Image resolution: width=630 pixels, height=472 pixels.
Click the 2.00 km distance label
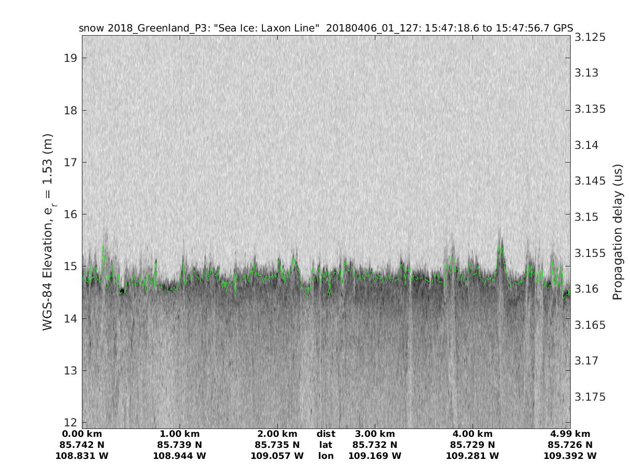277,434
